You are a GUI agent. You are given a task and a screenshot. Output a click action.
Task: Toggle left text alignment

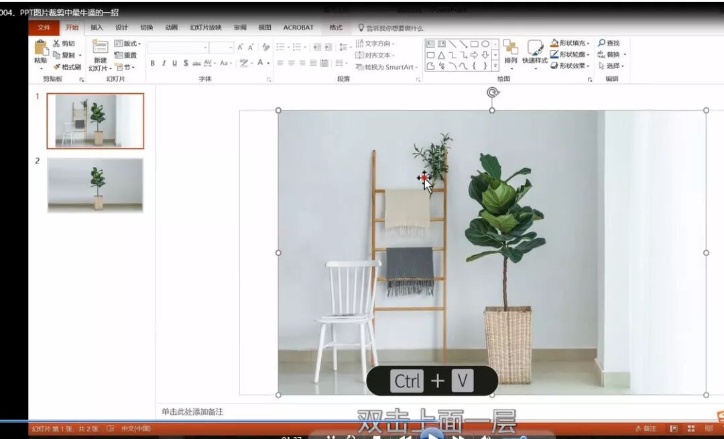click(x=280, y=63)
